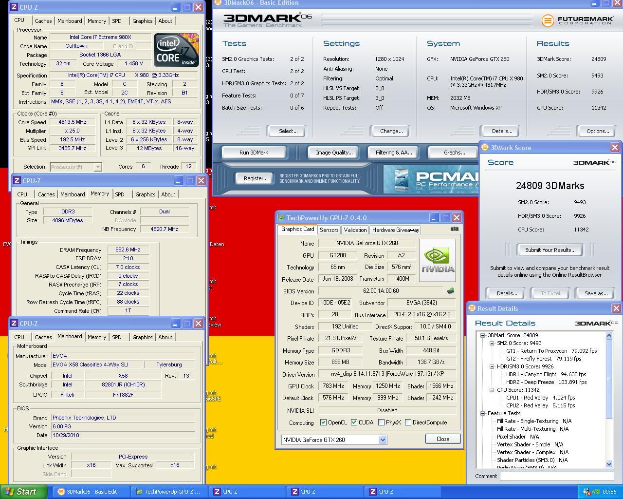Open the SPD tab in top CPU-Z window
This screenshot has width=623, height=499.
click(117, 21)
